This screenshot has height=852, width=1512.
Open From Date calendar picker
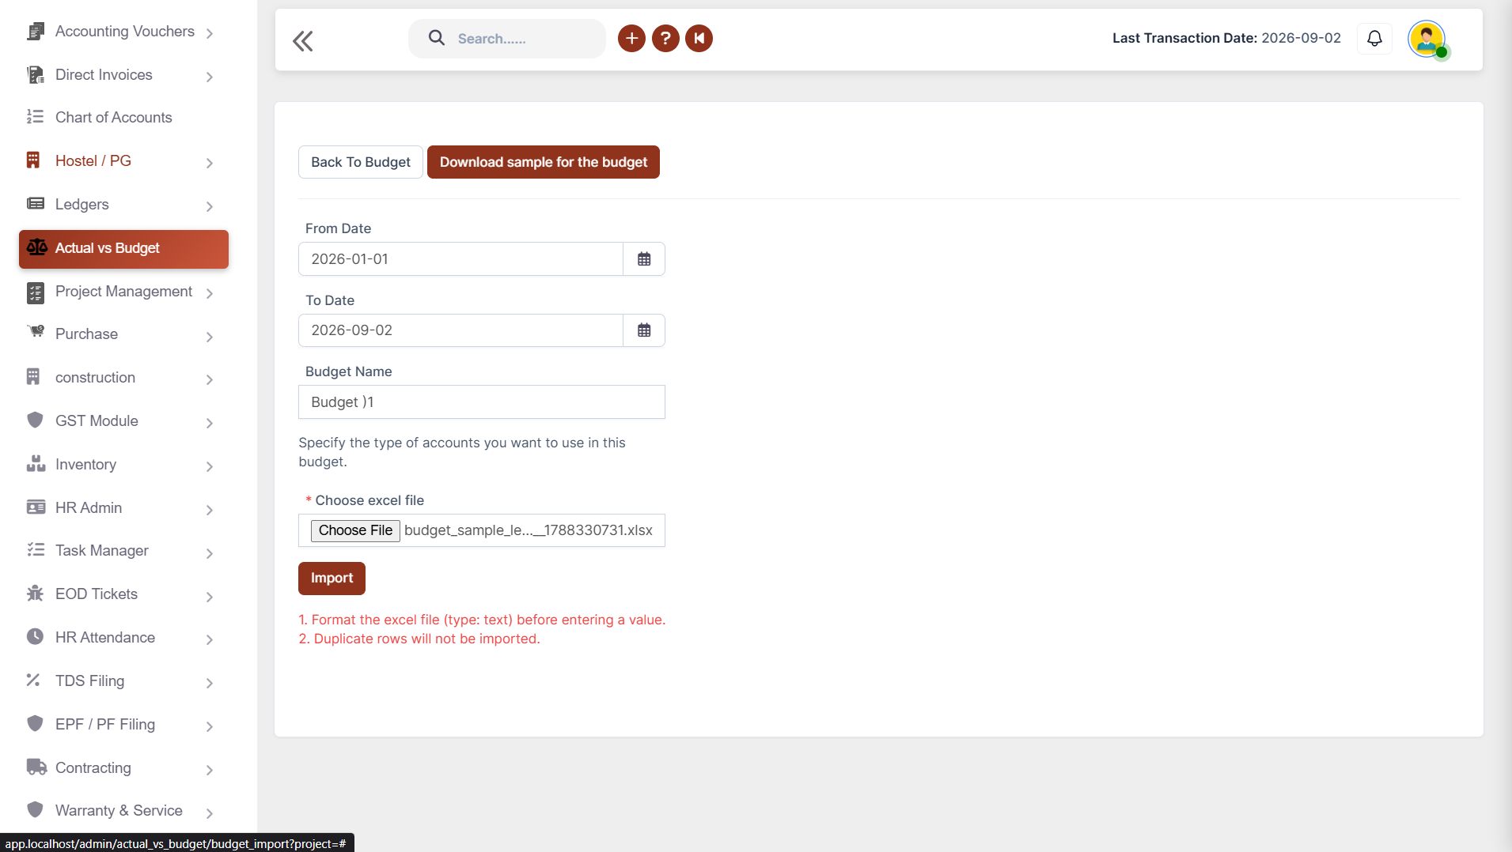coord(644,258)
